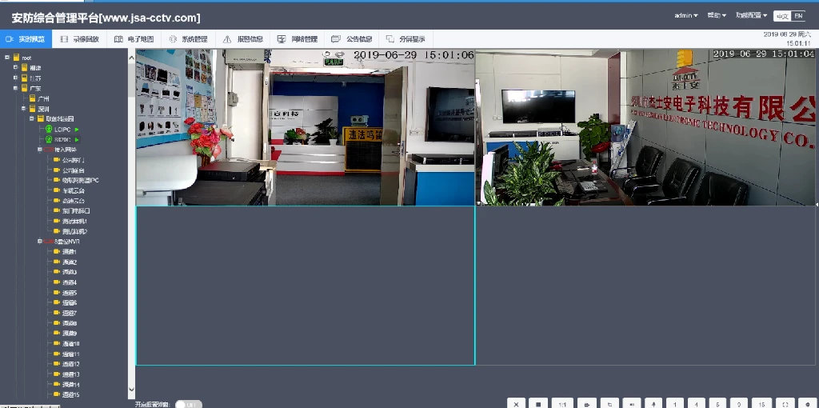Click the device tree vertical scrollbar
Viewport: 819px width, 408px height.
[132, 224]
